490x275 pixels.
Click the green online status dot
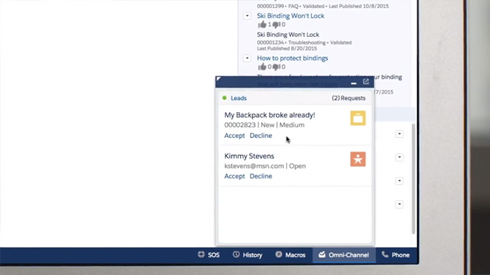click(225, 98)
